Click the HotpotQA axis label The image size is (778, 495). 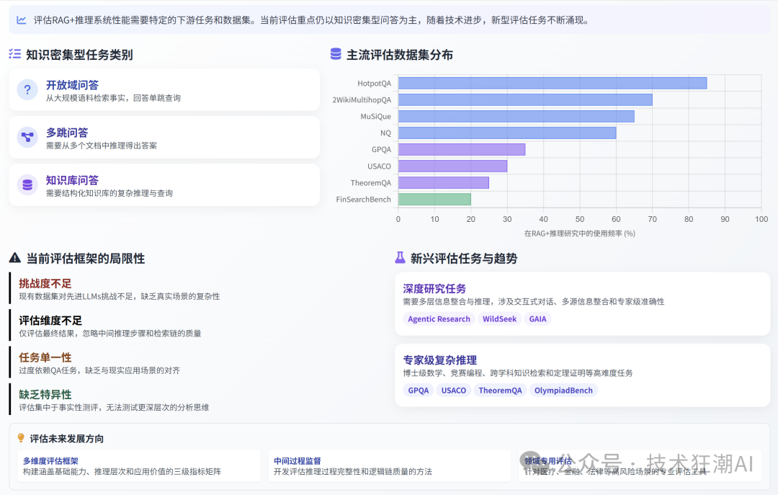[374, 84]
